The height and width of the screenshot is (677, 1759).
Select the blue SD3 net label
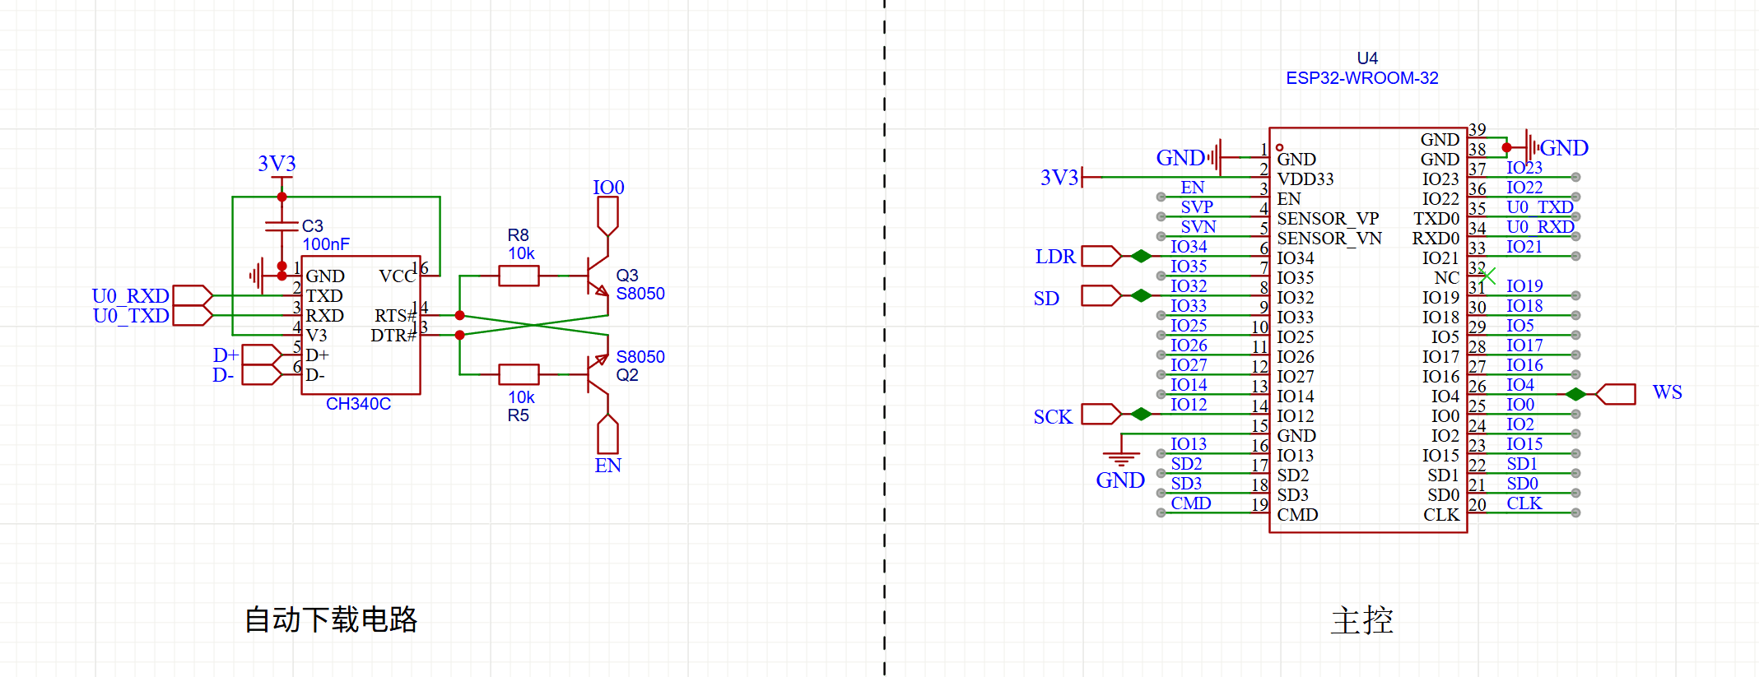pyautogui.click(x=1186, y=484)
